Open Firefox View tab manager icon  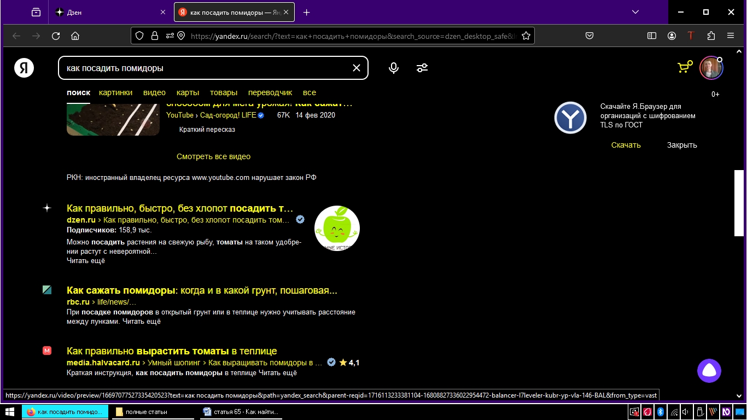(x=36, y=12)
